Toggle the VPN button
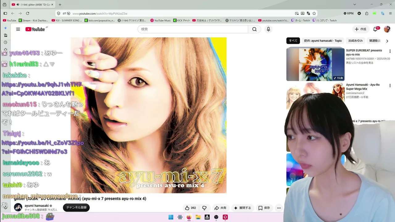 click(x=348, y=14)
